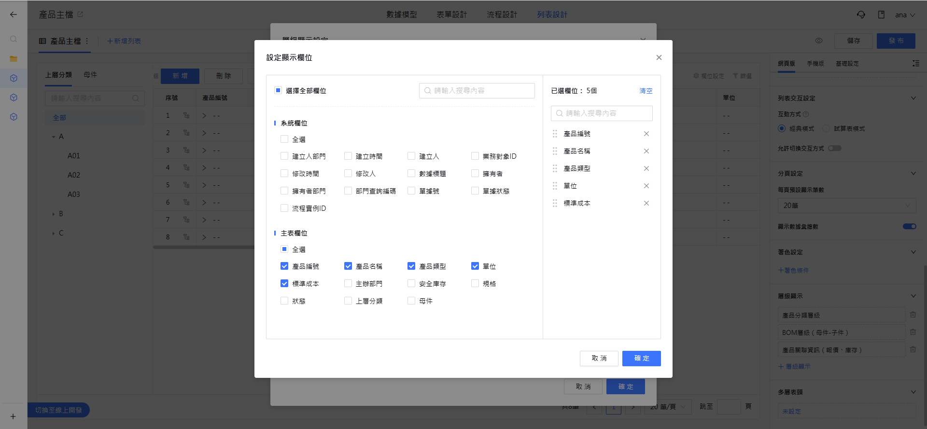Delete the BOM層級 level entry

(913, 332)
